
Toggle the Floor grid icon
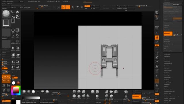point(157,32)
